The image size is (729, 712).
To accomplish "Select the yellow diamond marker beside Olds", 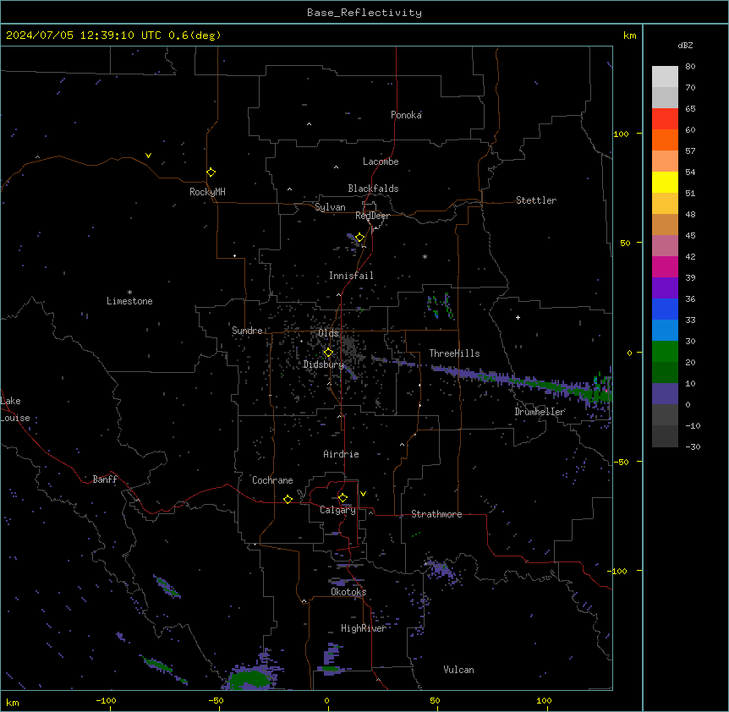I will 329,353.
